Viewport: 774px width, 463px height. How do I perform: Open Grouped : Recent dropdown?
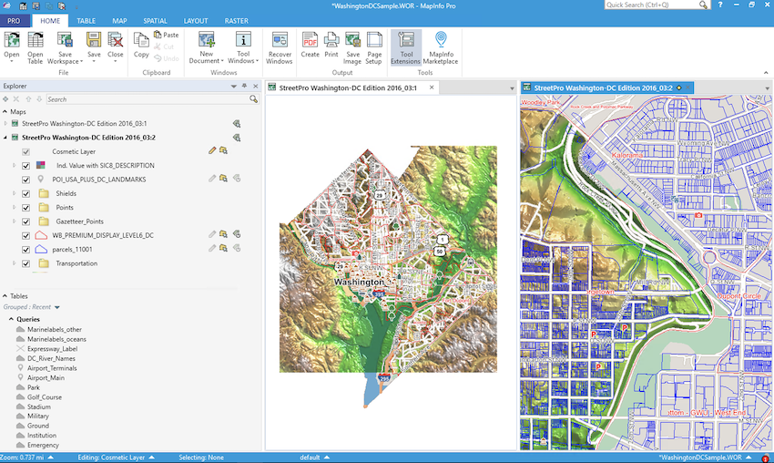(57, 307)
